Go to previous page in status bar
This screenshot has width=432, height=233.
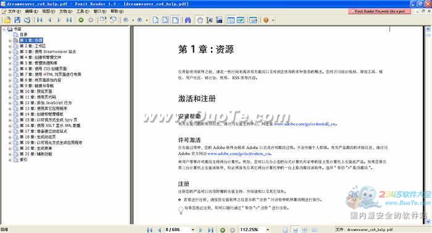click(x=159, y=230)
